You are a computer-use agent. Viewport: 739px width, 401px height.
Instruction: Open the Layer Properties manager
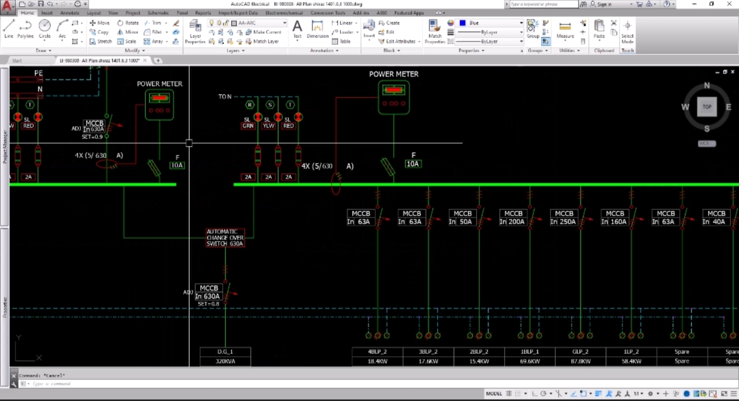195,32
